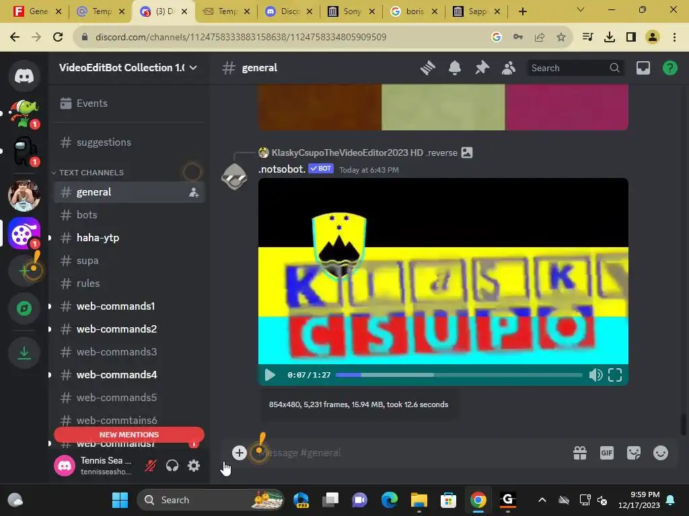Image resolution: width=689 pixels, height=516 pixels.
Task: Open the gift Nitro icon
Action: pyautogui.click(x=580, y=453)
